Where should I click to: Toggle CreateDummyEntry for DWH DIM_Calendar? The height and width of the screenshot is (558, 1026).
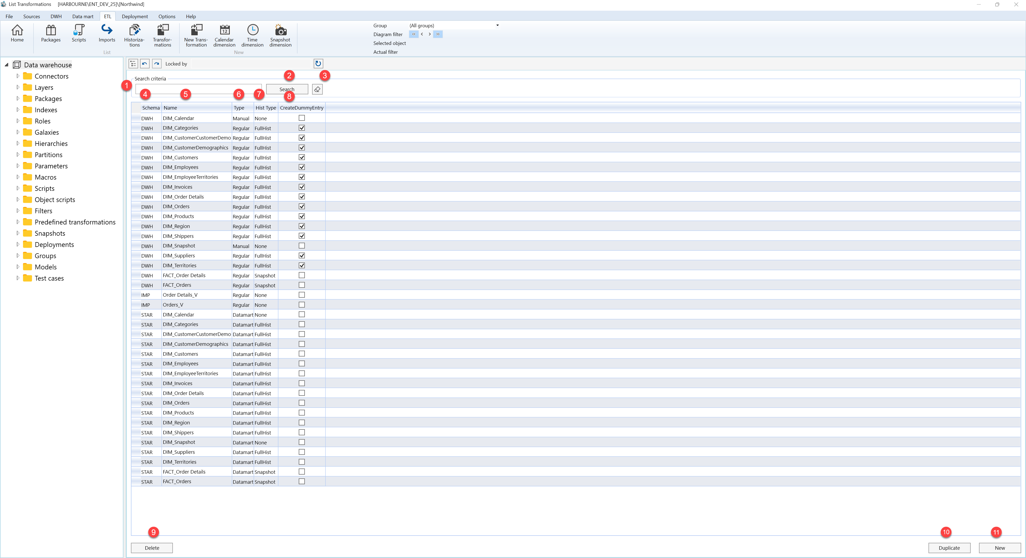pyautogui.click(x=301, y=118)
